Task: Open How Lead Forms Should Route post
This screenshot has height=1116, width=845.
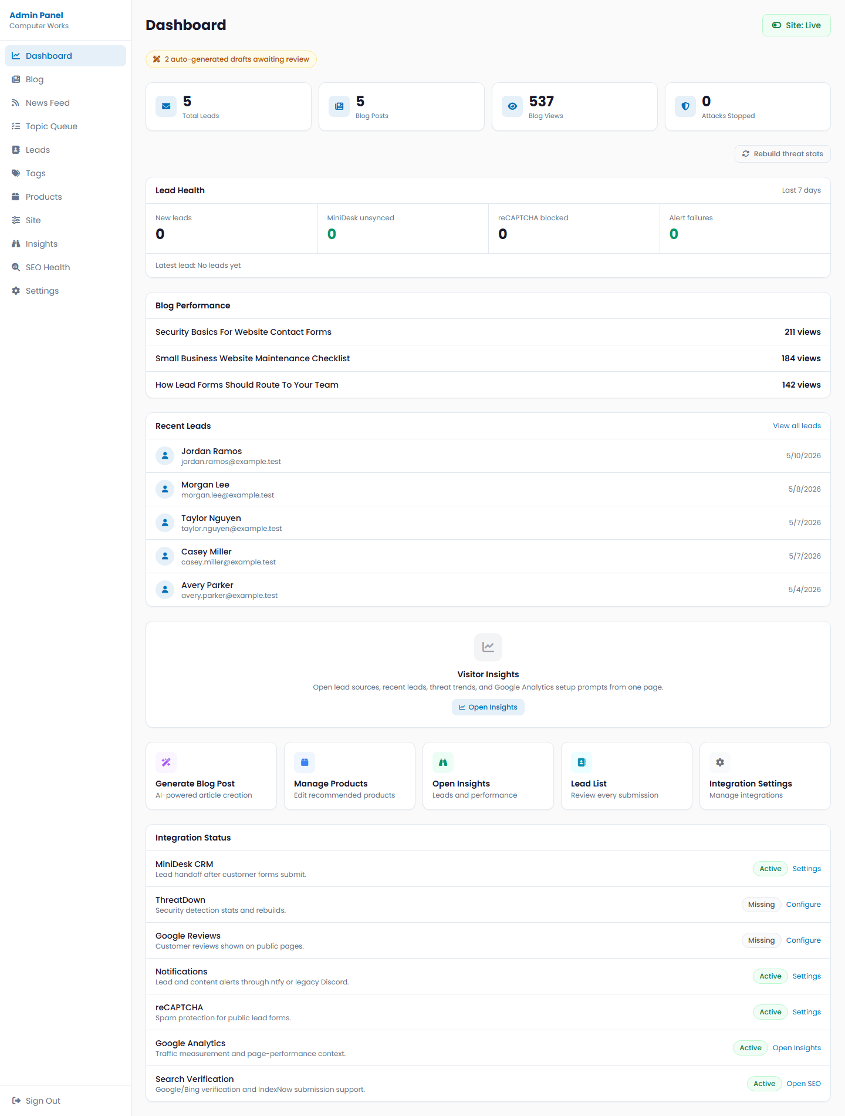Action: tap(488, 385)
